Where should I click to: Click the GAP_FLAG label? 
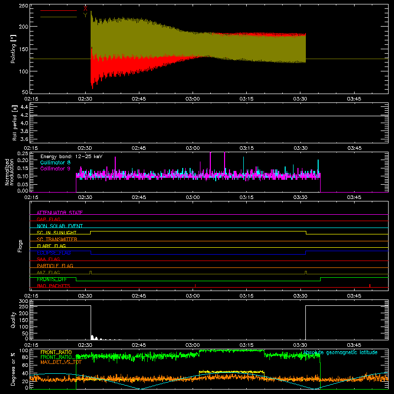point(48,219)
